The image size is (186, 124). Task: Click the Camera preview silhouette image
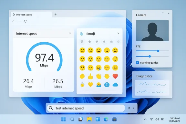point(152,31)
